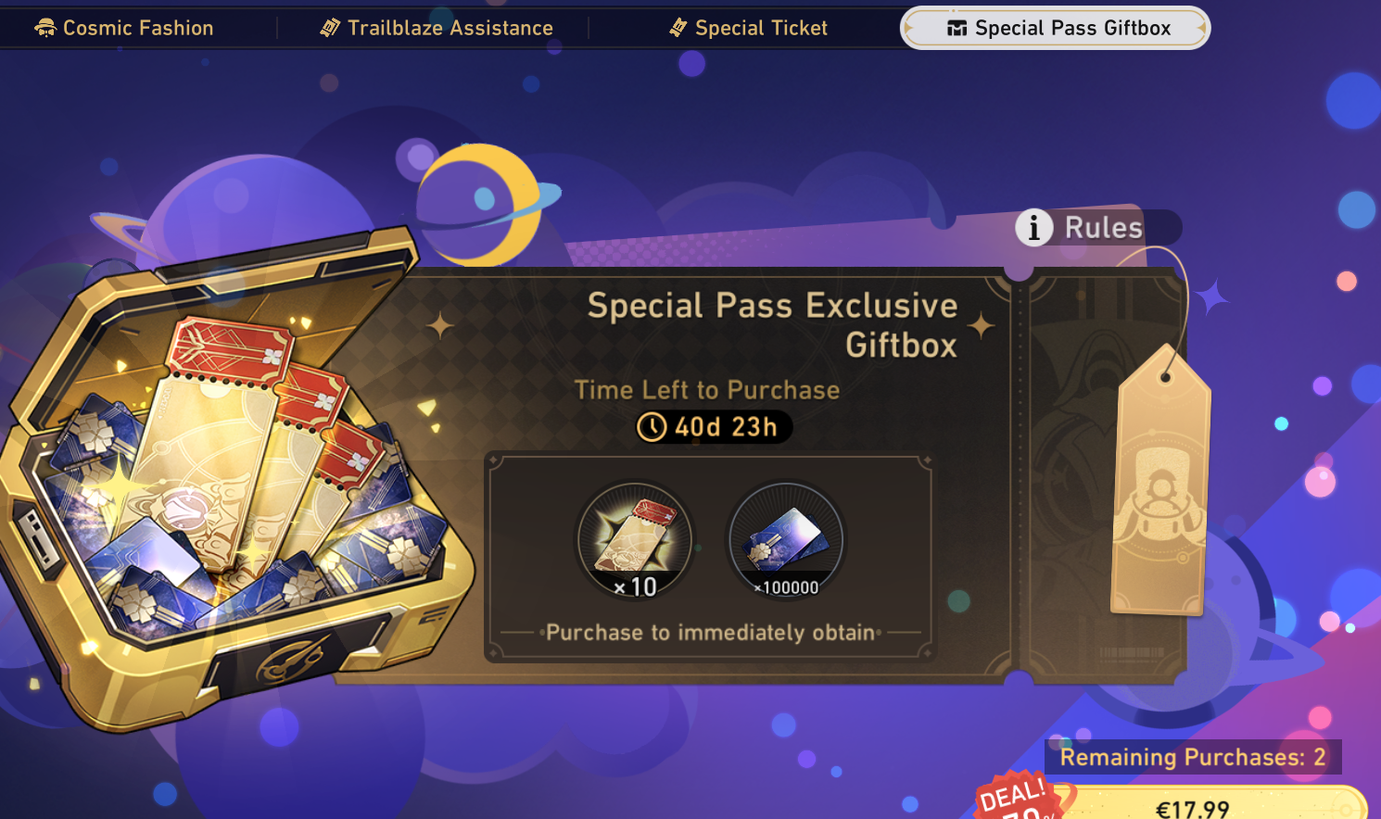Click the golden ticket x10 reward icon
This screenshot has height=819, width=1381.
click(635, 540)
